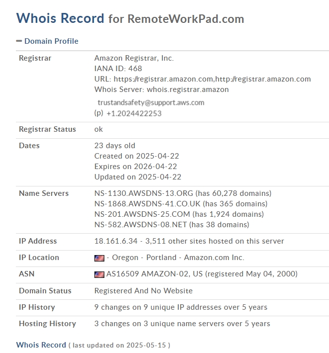
Task: Click the IP History row label
Action: click(x=37, y=307)
